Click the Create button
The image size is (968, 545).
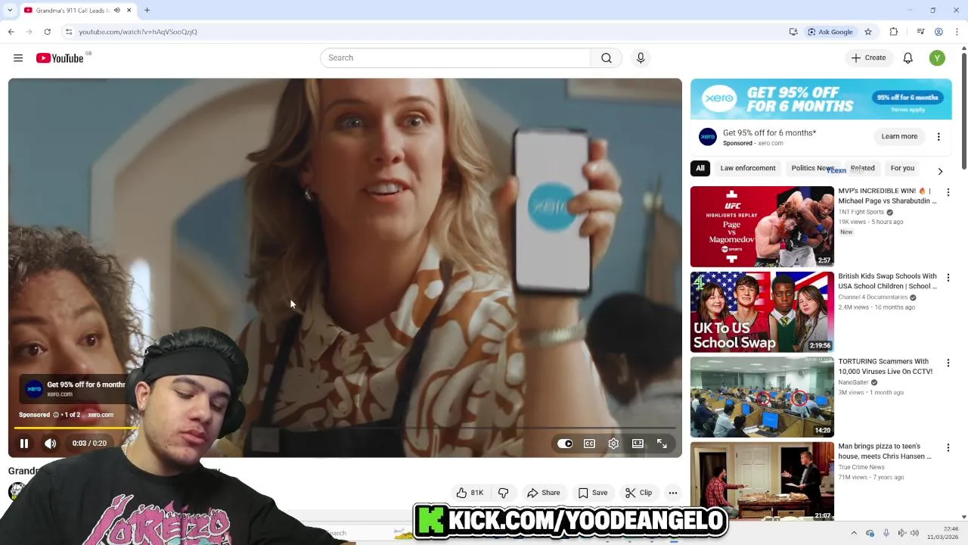tap(868, 58)
